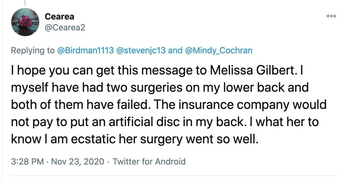Click the "Replying to" label text
The width and height of the screenshot is (344, 180).
[33, 50]
